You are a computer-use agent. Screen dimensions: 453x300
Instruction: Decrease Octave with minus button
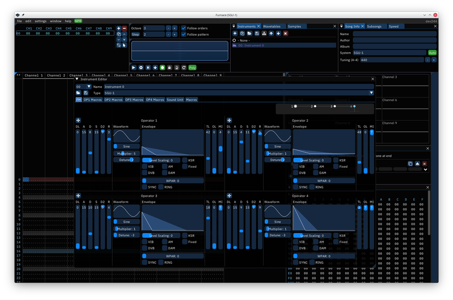(x=168, y=28)
